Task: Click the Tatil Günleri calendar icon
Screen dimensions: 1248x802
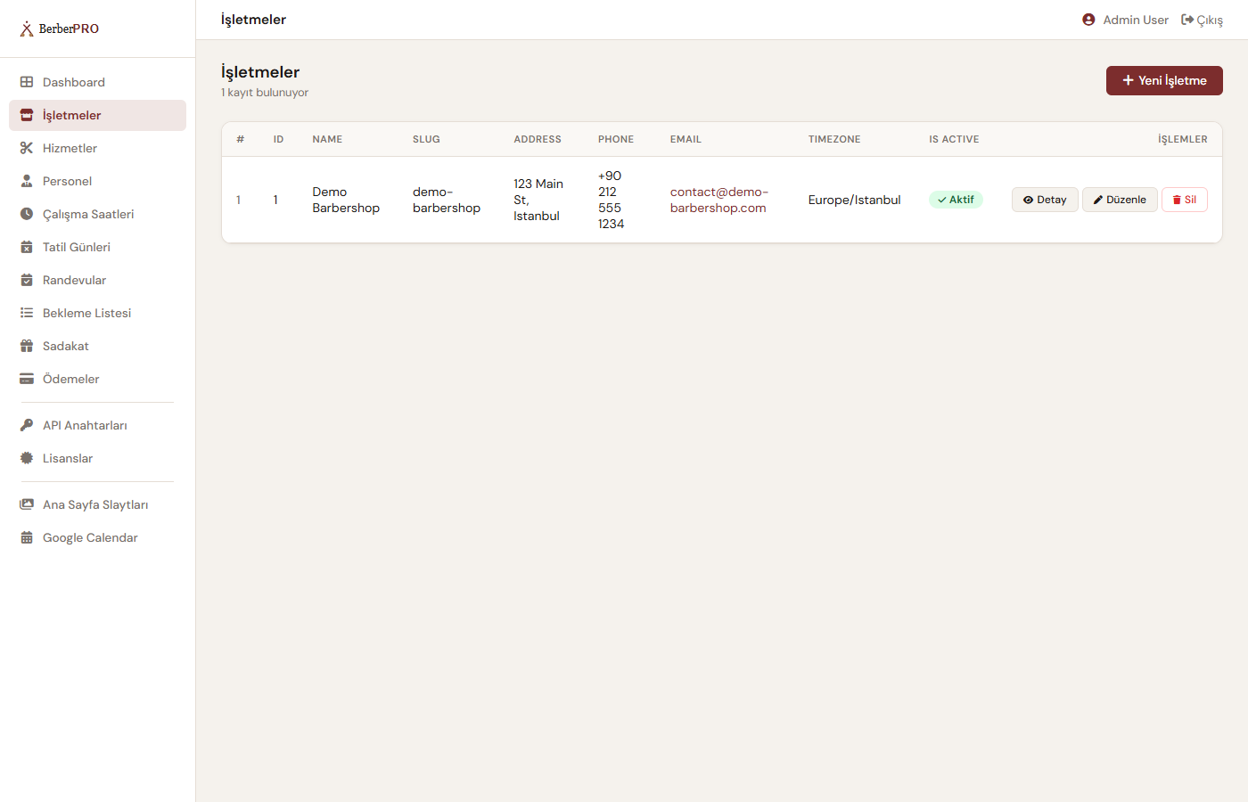Action: point(27,247)
